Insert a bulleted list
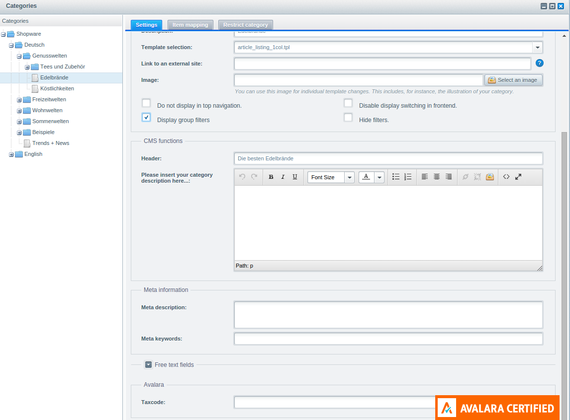Viewport: 570px width, 420px height. click(396, 177)
